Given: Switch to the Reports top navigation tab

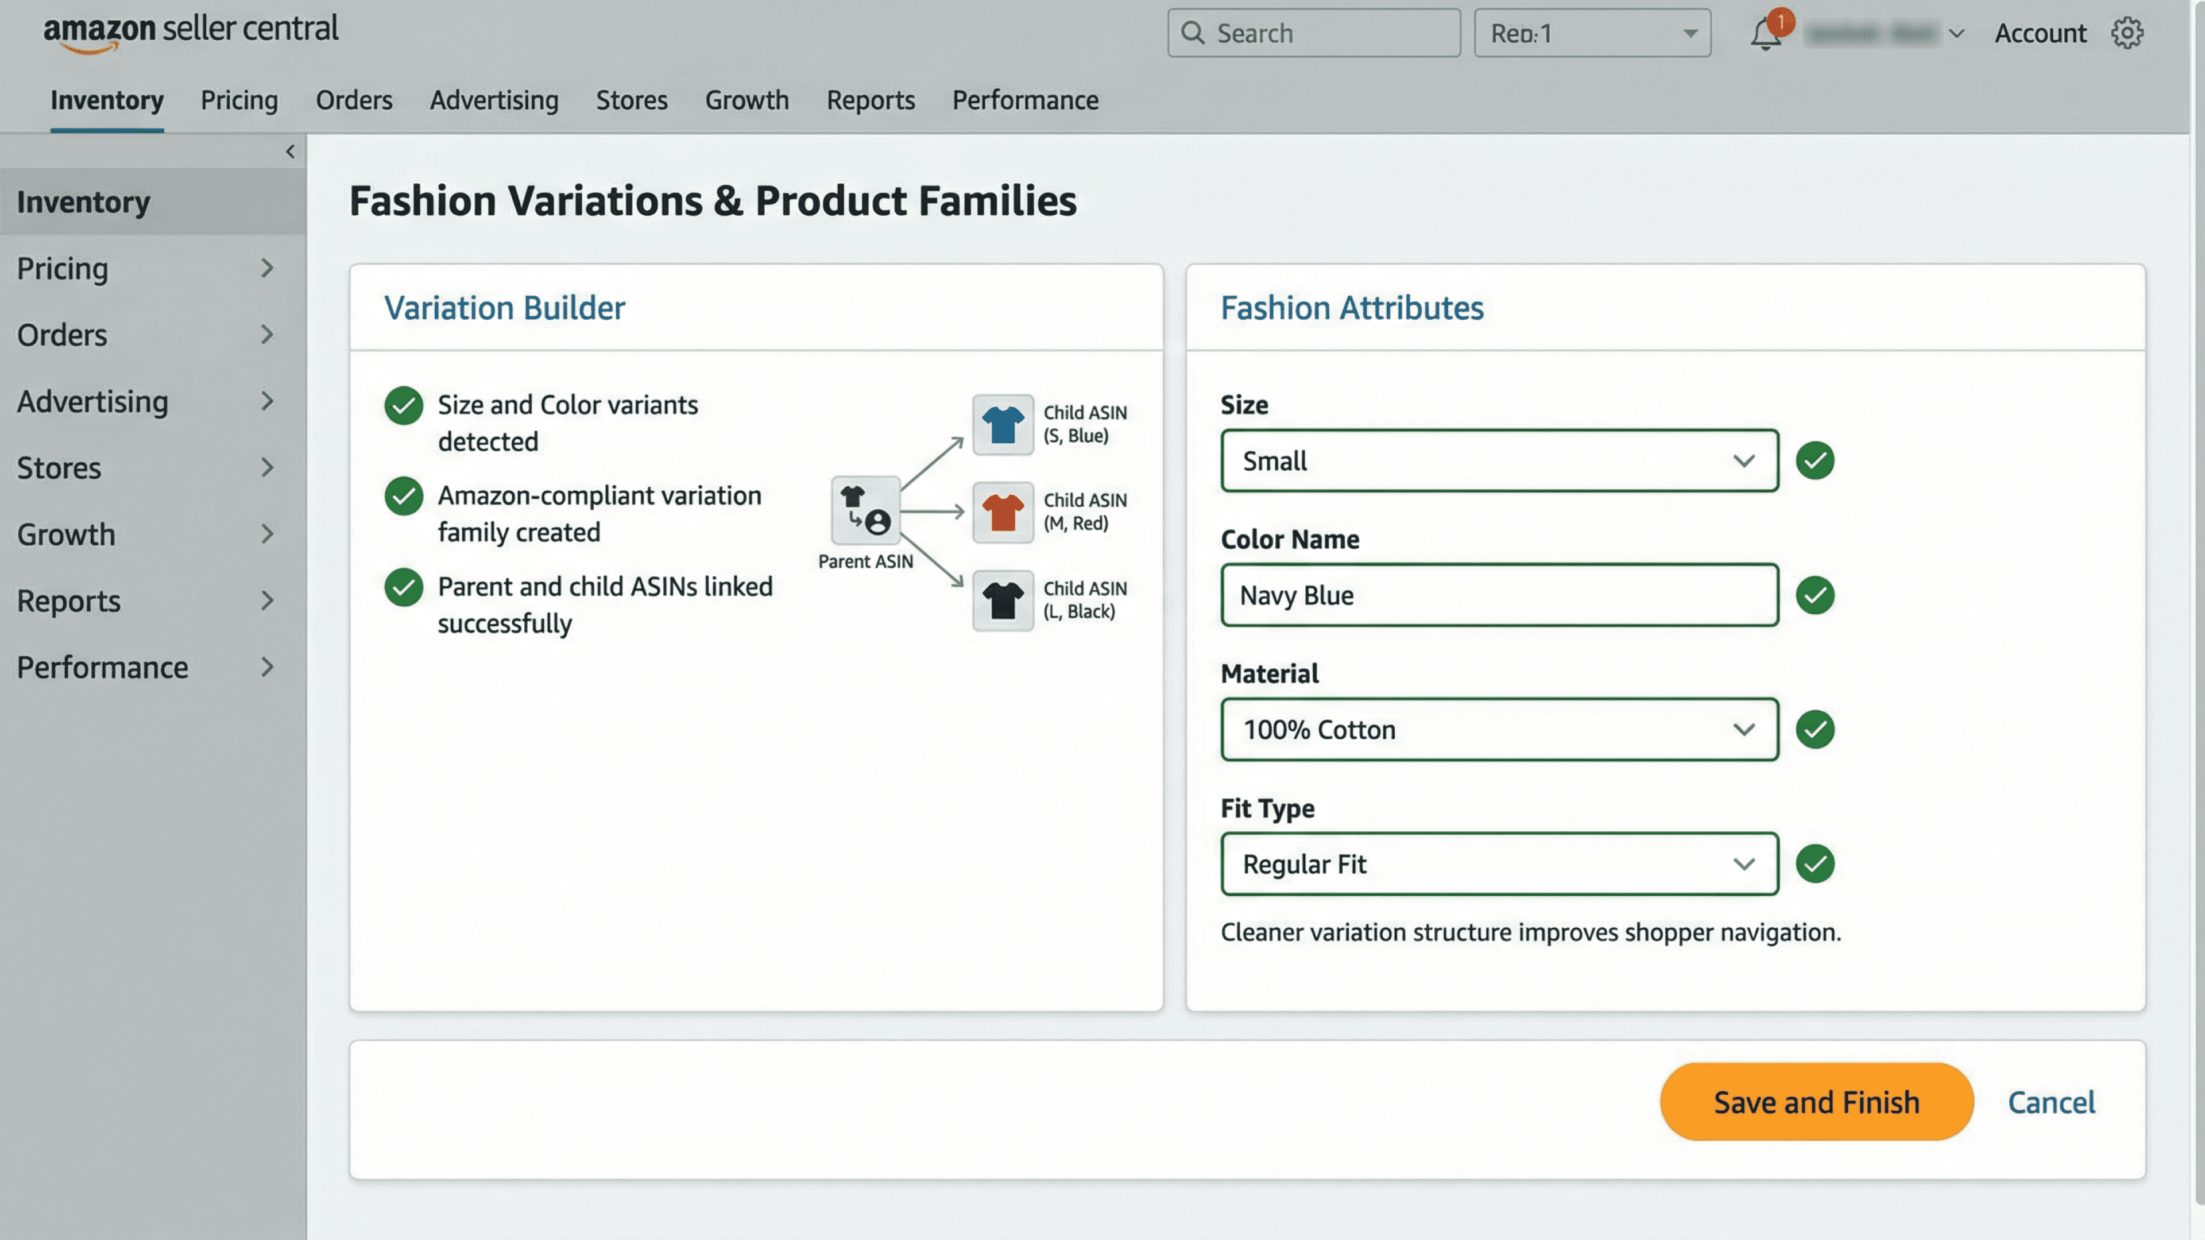Looking at the screenshot, I should tap(870, 100).
